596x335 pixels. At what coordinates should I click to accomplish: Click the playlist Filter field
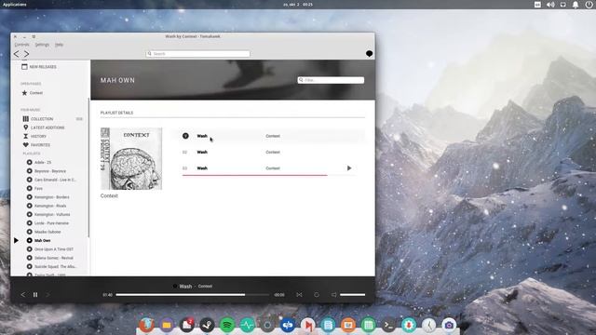(x=331, y=80)
